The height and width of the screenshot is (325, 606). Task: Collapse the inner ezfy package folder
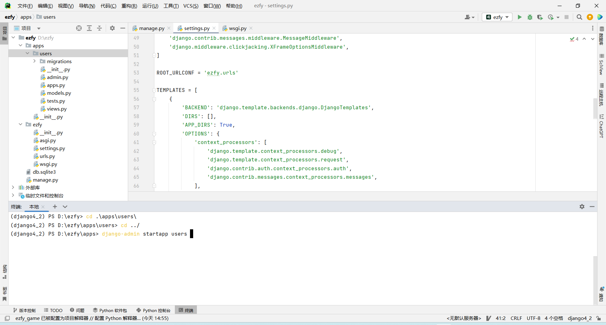click(21, 124)
